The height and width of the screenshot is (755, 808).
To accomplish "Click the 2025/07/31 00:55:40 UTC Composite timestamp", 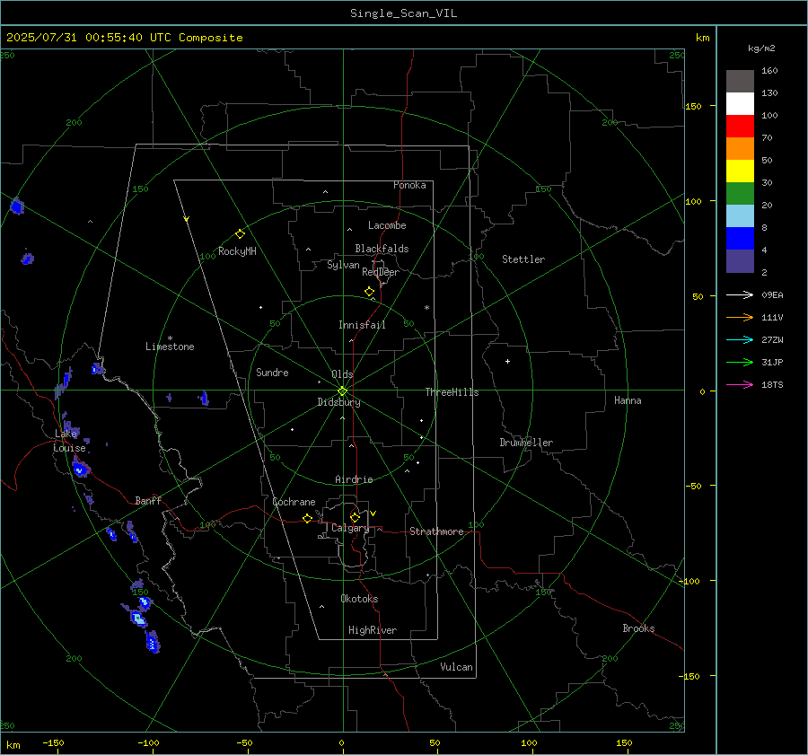I will point(124,38).
